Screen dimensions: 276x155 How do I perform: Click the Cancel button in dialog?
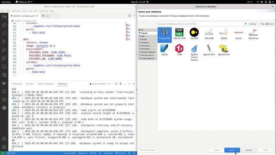pyautogui.click(x=249, y=150)
